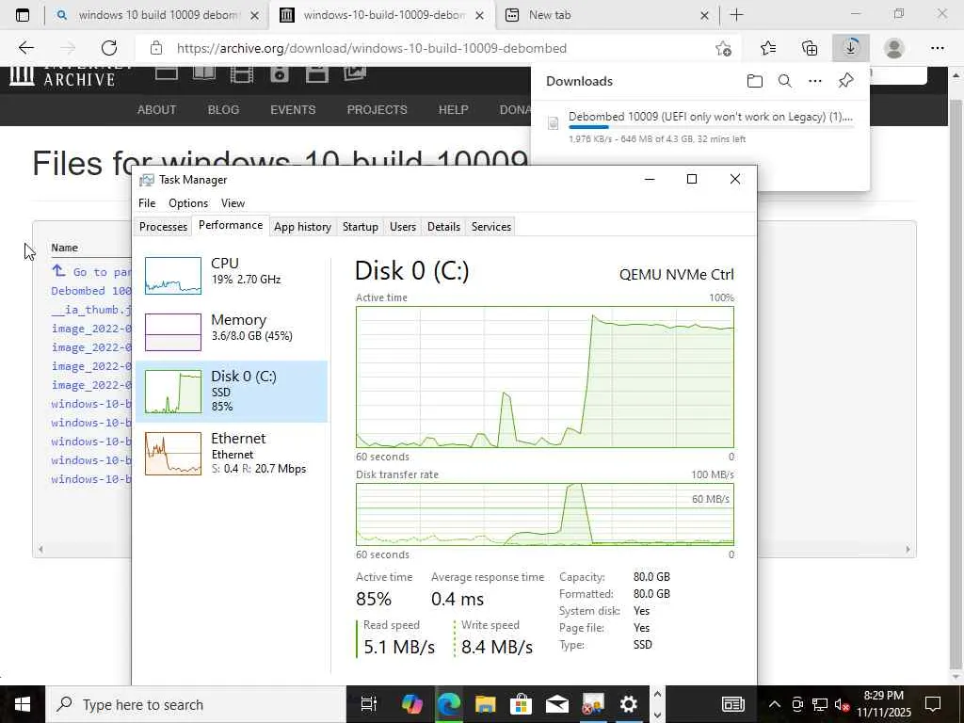Click the __ia_thumb file link
Screen dimensions: 964x723
(x=91, y=309)
